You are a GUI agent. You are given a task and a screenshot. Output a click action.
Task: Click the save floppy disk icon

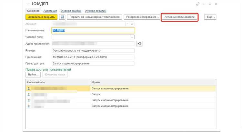coord(62,17)
